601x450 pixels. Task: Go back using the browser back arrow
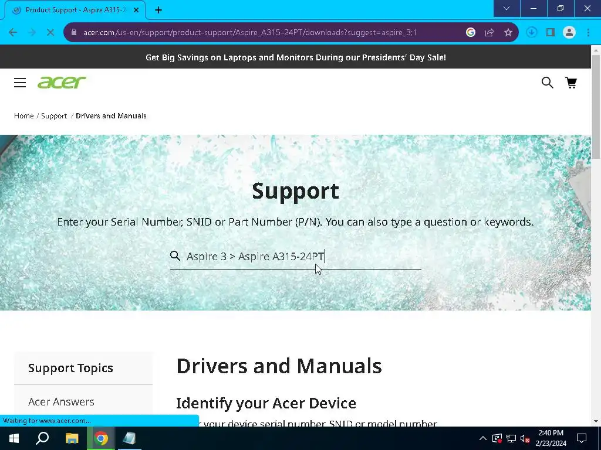[x=13, y=33]
